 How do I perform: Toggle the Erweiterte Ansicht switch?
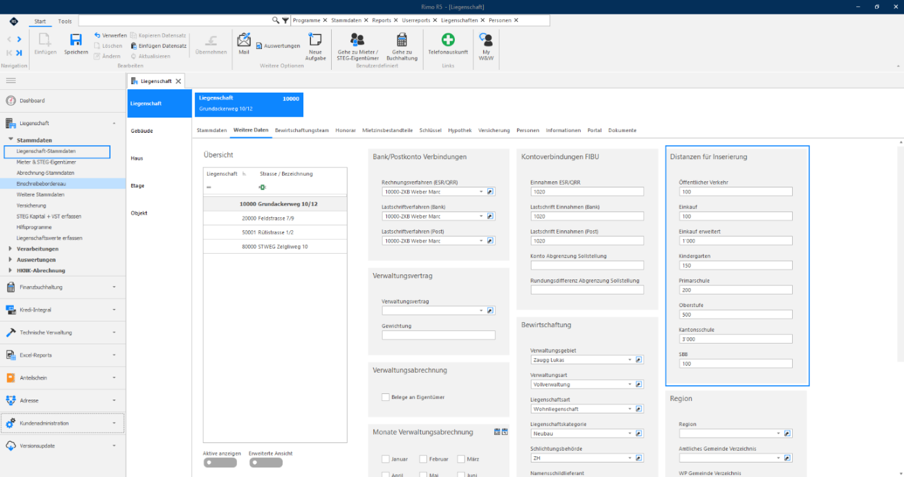266,462
